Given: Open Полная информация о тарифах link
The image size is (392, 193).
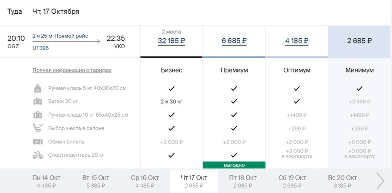Looking at the screenshot, I should [x=72, y=71].
